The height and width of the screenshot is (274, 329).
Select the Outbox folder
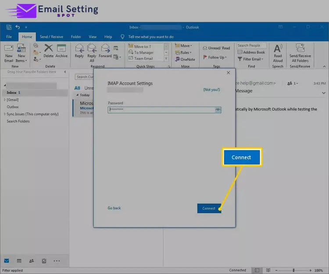point(13,107)
